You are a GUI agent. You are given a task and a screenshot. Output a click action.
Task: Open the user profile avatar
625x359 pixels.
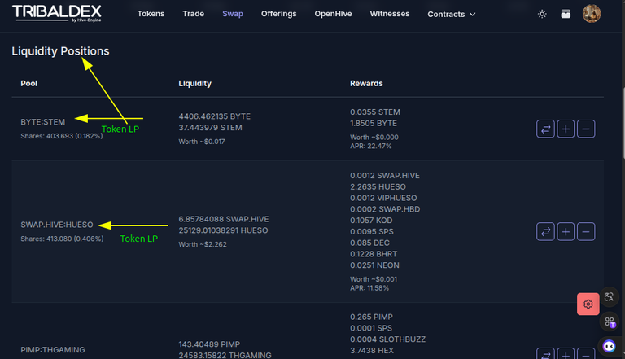click(592, 14)
